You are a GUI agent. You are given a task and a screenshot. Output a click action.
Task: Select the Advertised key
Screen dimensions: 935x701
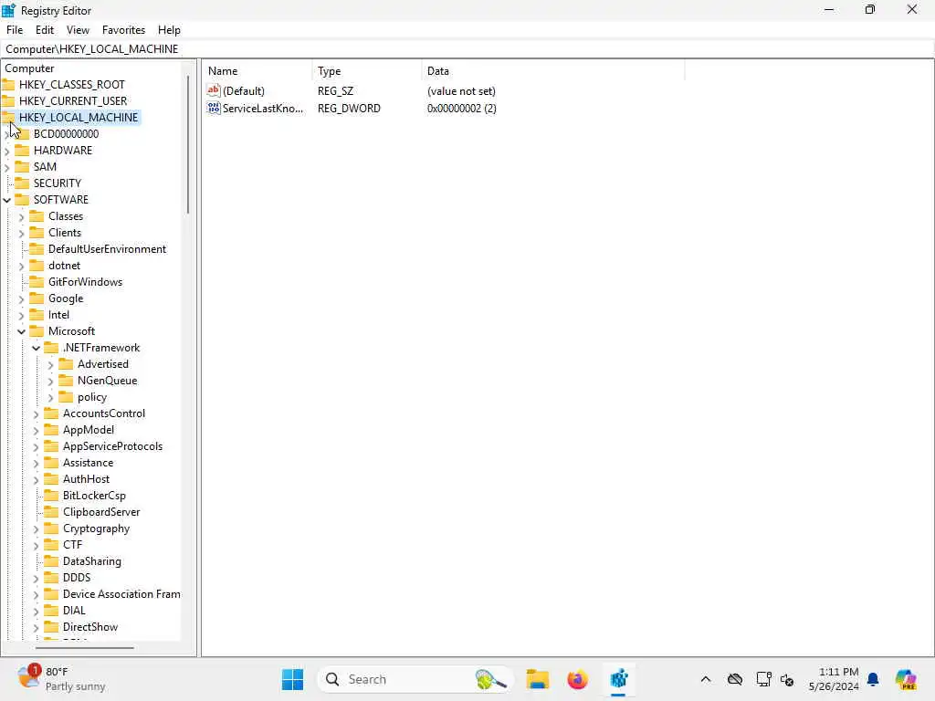coord(102,364)
